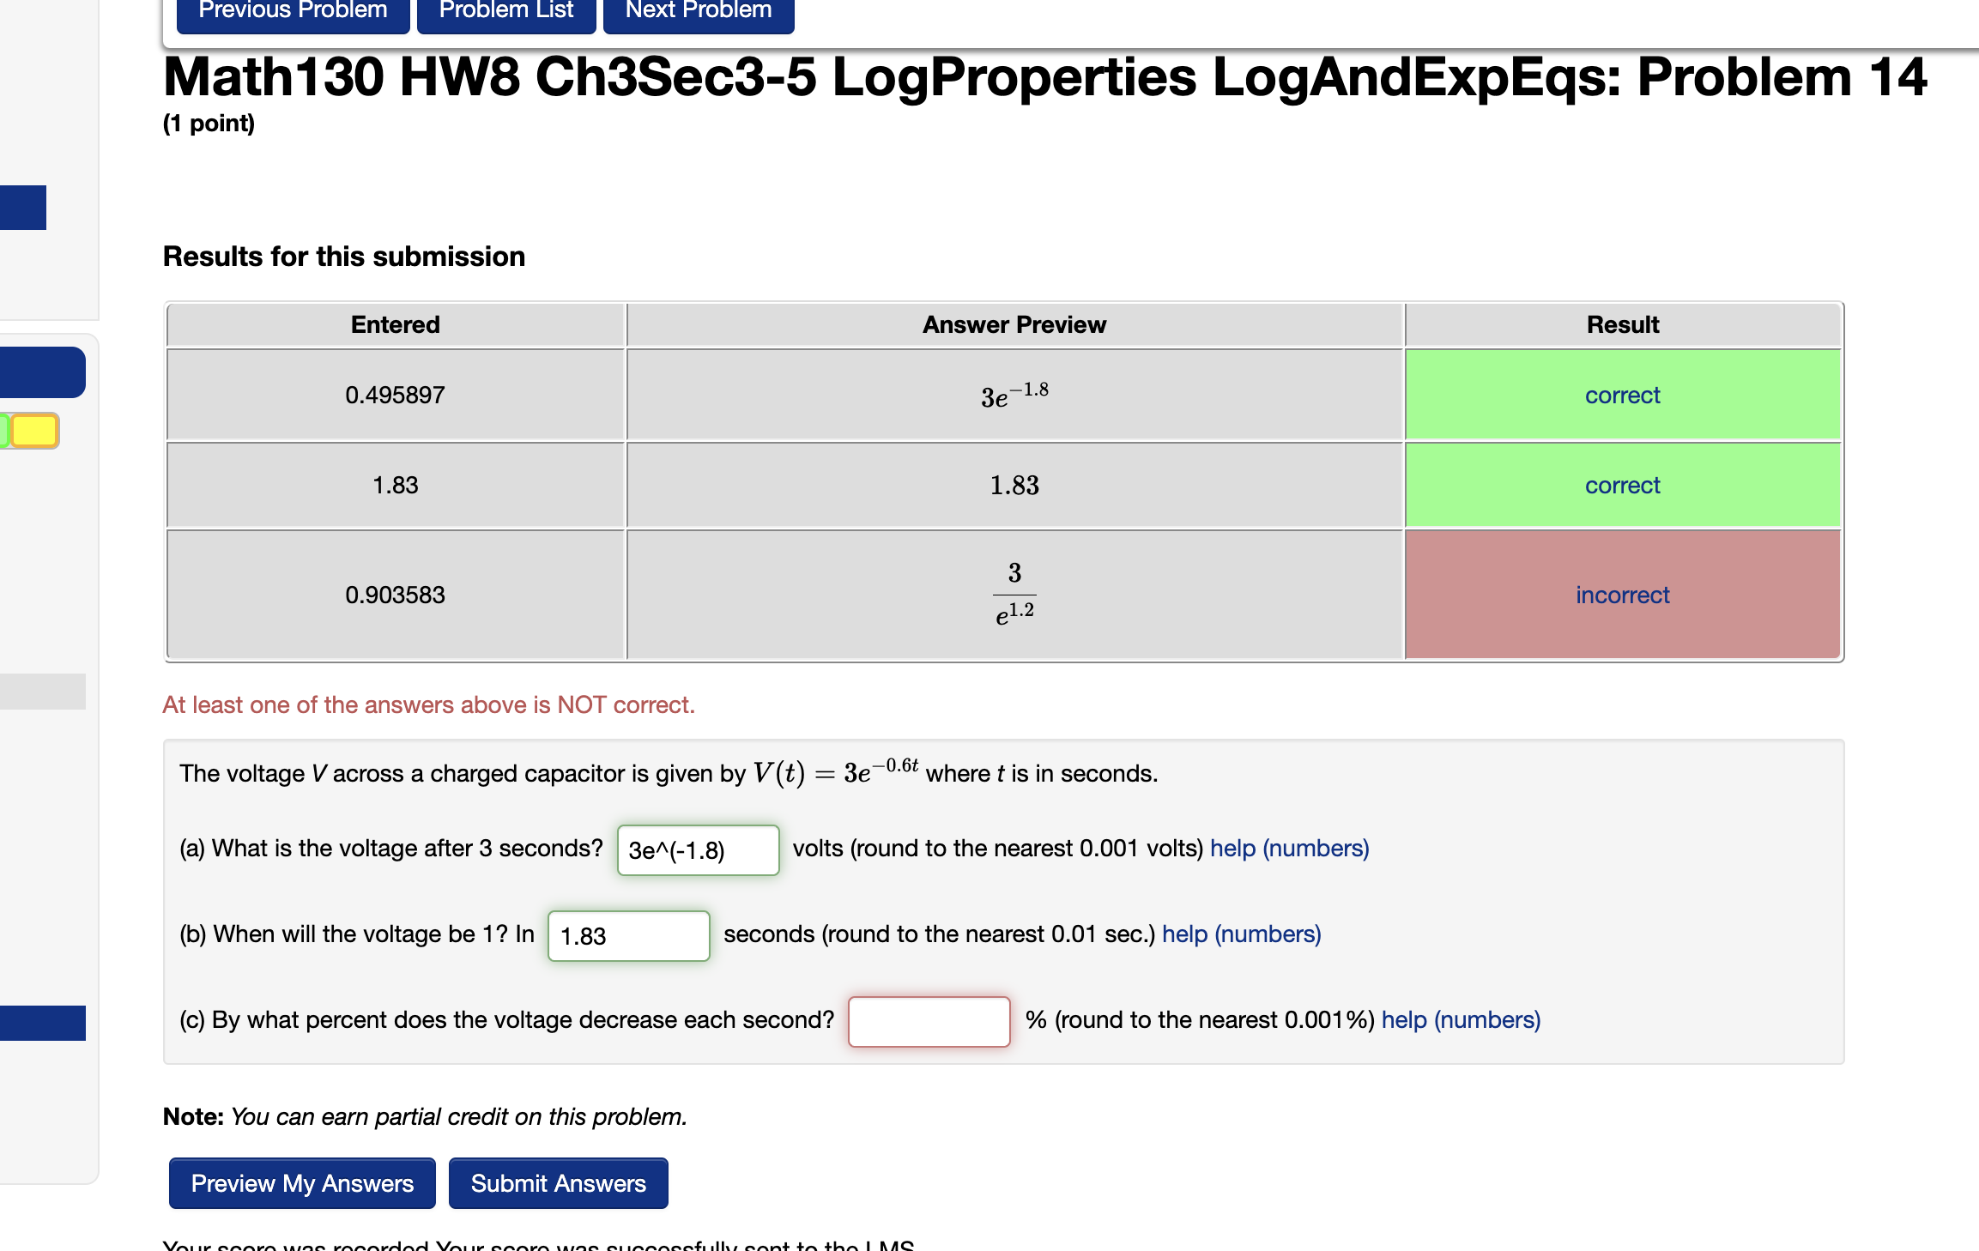Click the incorrect link in the results table
Screen dimensions: 1979x1251
(x=1621, y=595)
